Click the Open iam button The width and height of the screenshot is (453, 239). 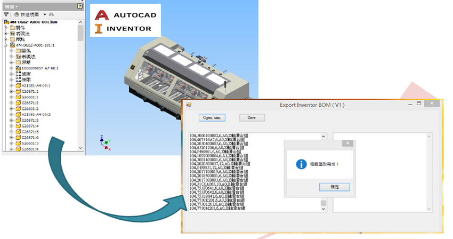click(212, 118)
